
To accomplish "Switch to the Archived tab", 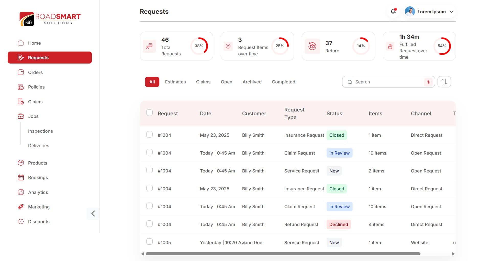I will (x=252, y=82).
